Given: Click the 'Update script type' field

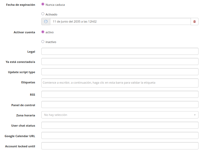Looking at the screenshot, I should 120,72.
